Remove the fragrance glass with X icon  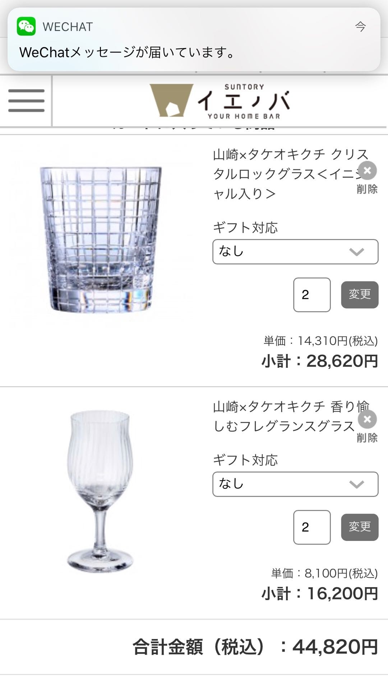click(x=367, y=419)
